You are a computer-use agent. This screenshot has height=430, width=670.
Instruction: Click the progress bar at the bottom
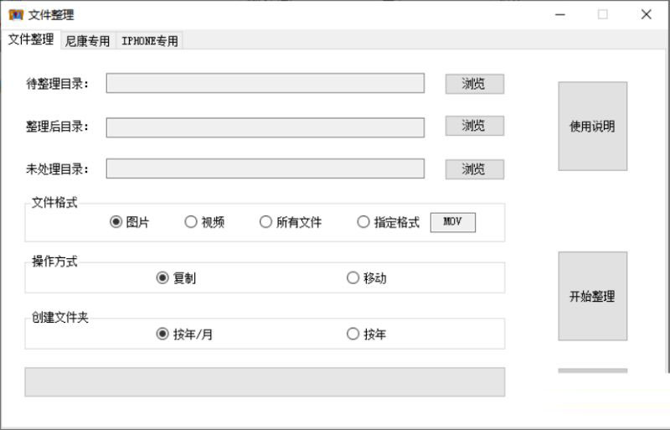click(x=265, y=381)
